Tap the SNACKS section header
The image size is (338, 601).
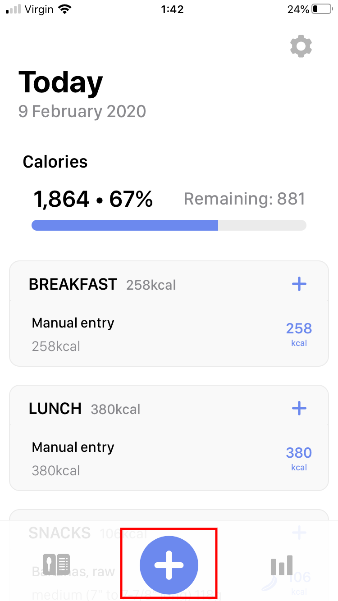[59, 533]
